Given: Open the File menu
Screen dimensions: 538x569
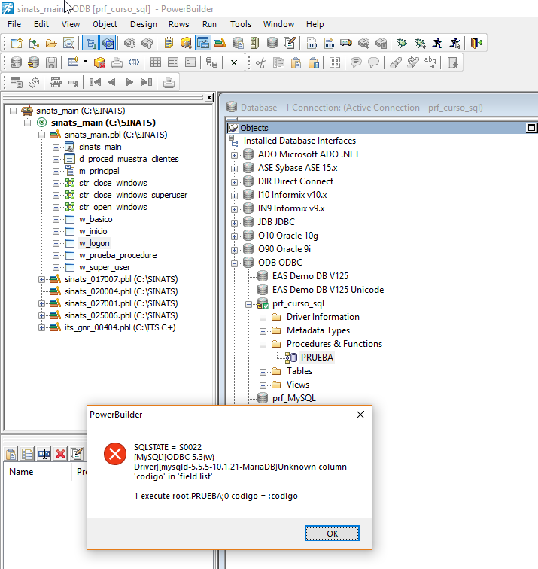Looking at the screenshot, I should coord(14,24).
